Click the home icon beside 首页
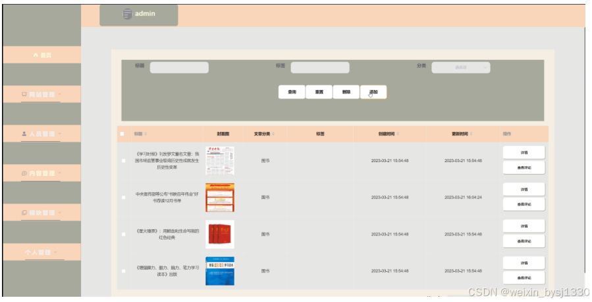 point(36,55)
